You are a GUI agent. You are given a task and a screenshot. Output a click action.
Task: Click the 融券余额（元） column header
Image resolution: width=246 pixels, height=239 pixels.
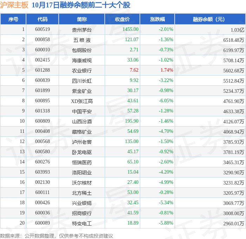[x=210, y=19]
